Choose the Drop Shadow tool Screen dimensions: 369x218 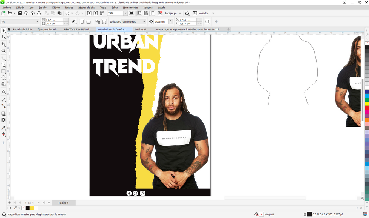(3, 114)
